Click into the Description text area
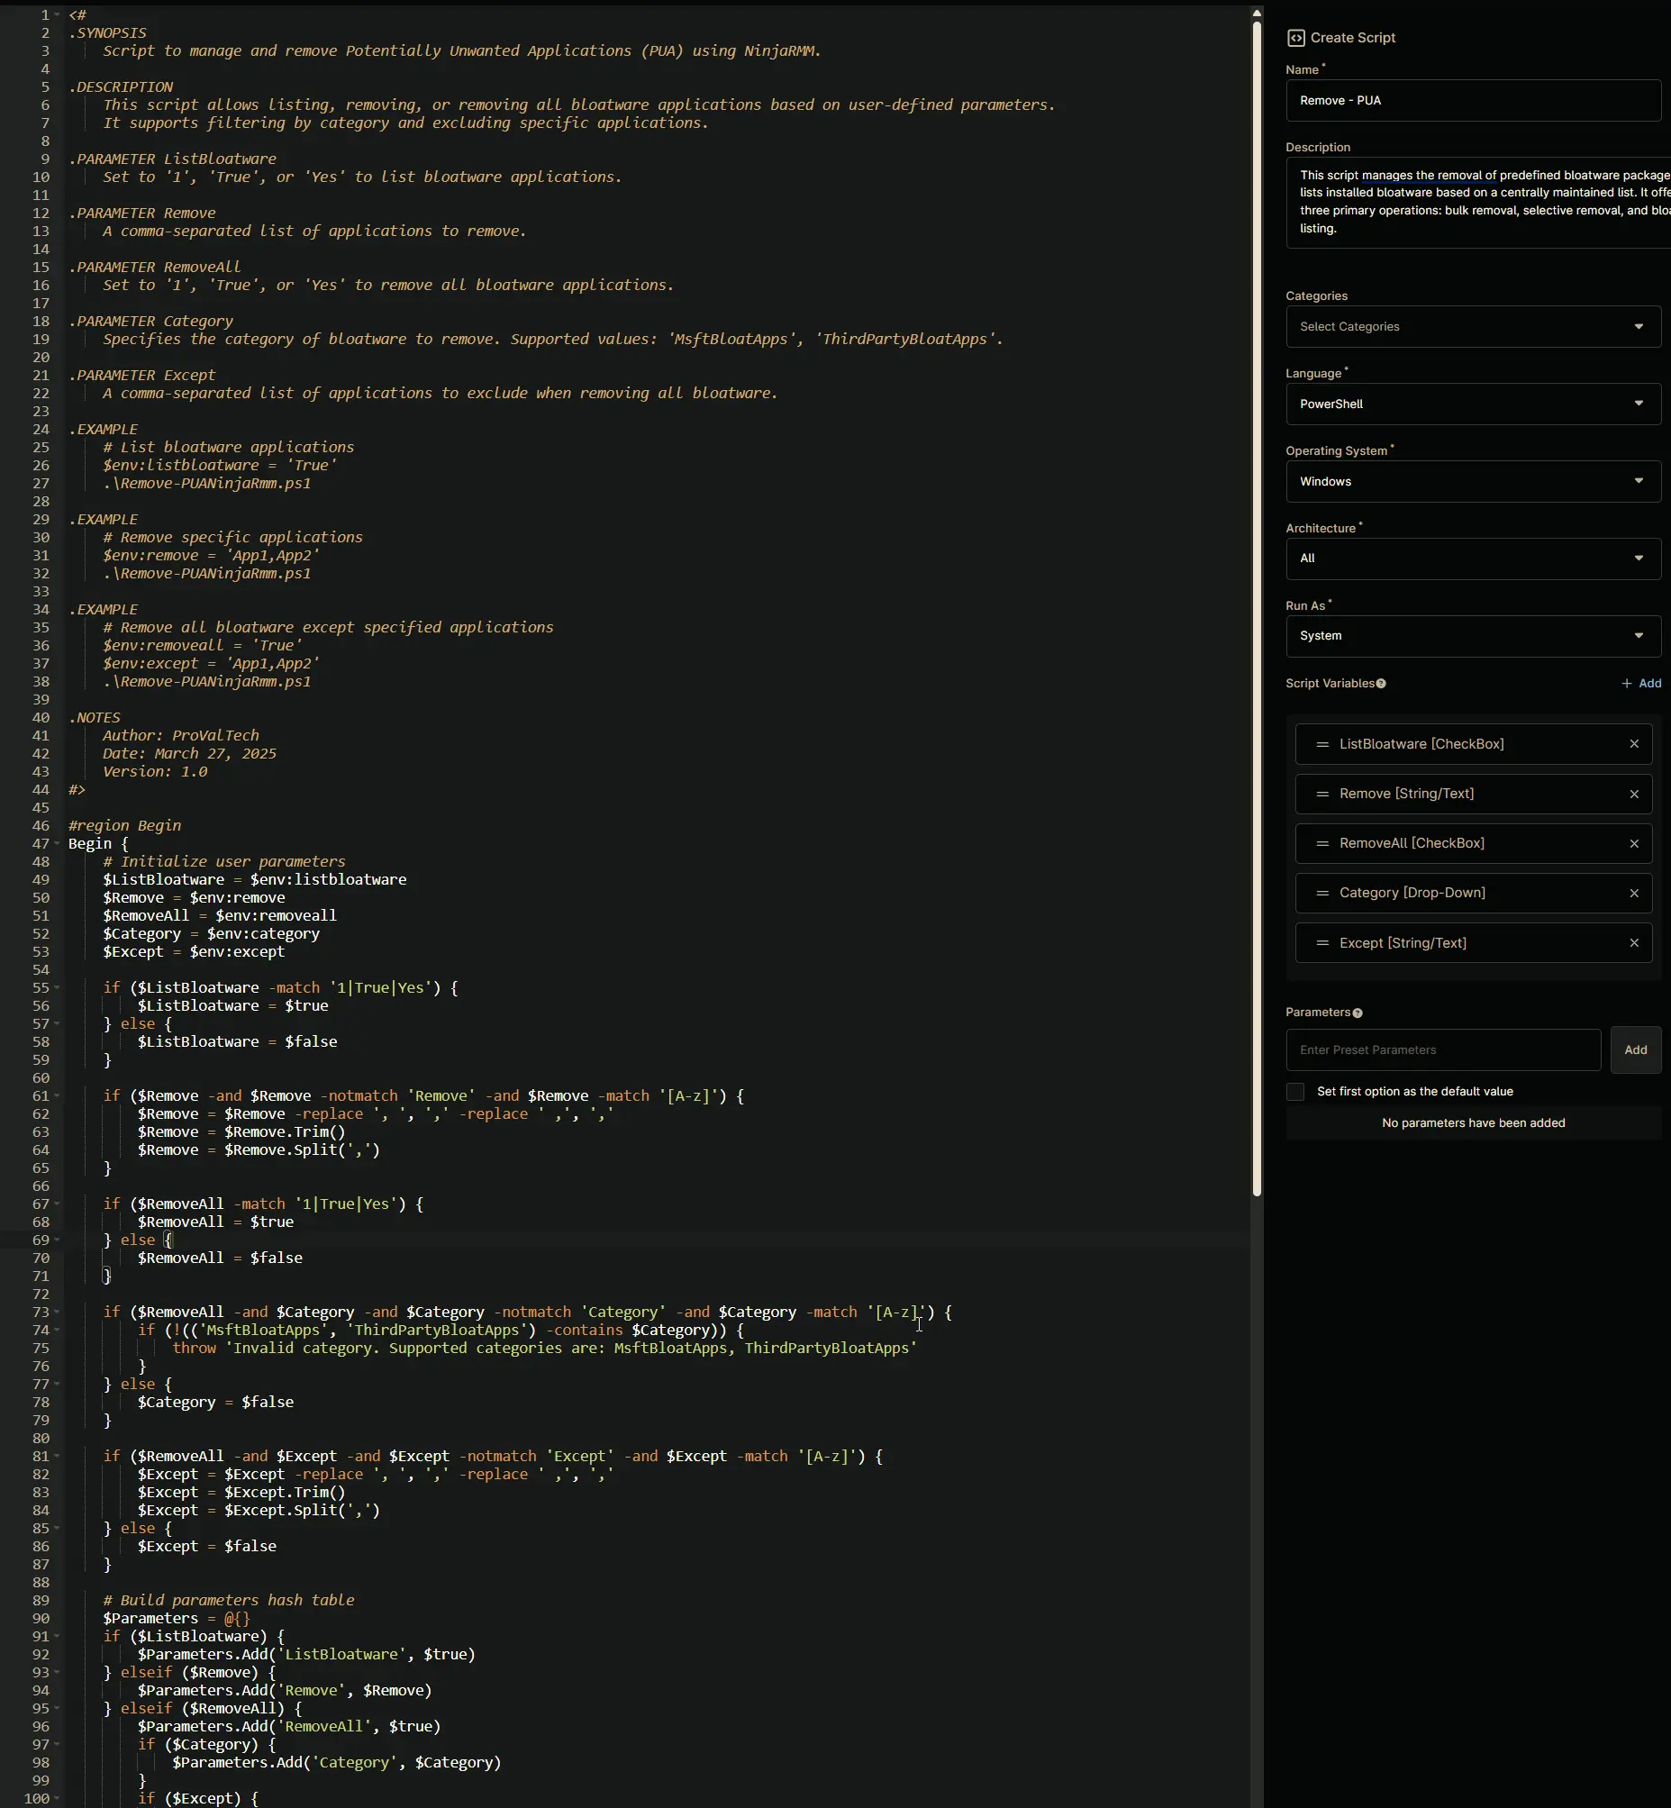Image resolution: width=1671 pixels, height=1808 pixels. pyautogui.click(x=1477, y=203)
